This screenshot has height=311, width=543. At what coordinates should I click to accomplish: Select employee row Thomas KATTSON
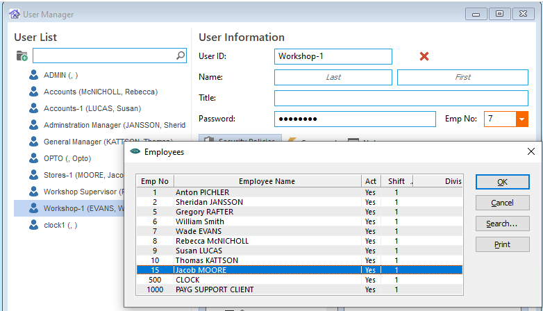click(299, 260)
